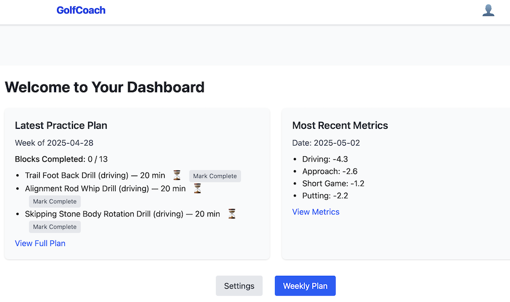Click the Welcome to Your Dashboard title

[105, 87]
